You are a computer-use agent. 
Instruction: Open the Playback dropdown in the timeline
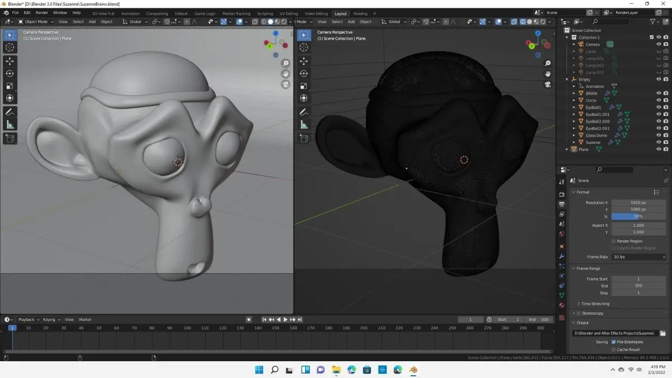click(x=27, y=319)
